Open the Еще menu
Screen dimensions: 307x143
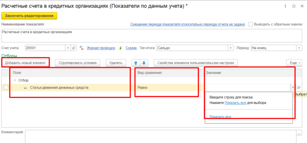pos(293,63)
